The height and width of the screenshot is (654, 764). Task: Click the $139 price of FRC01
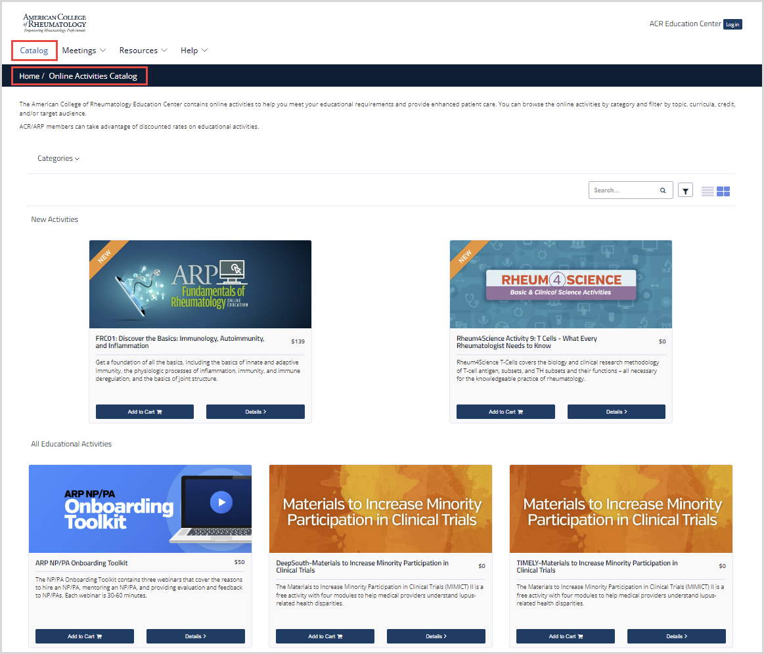coord(298,341)
